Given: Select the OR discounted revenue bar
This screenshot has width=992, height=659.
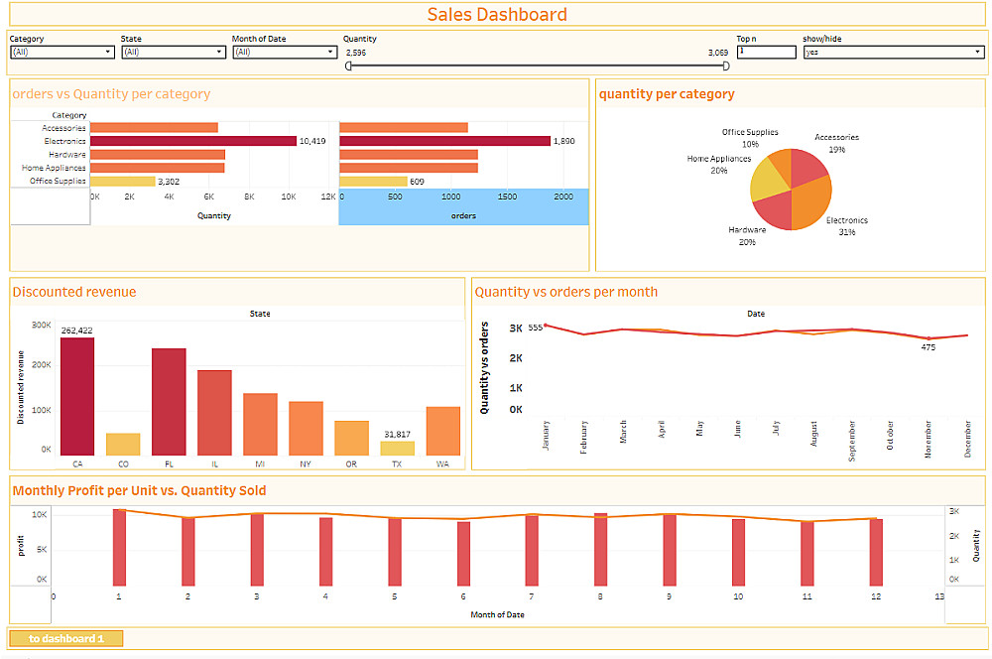Looking at the screenshot, I should tap(351, 438).
